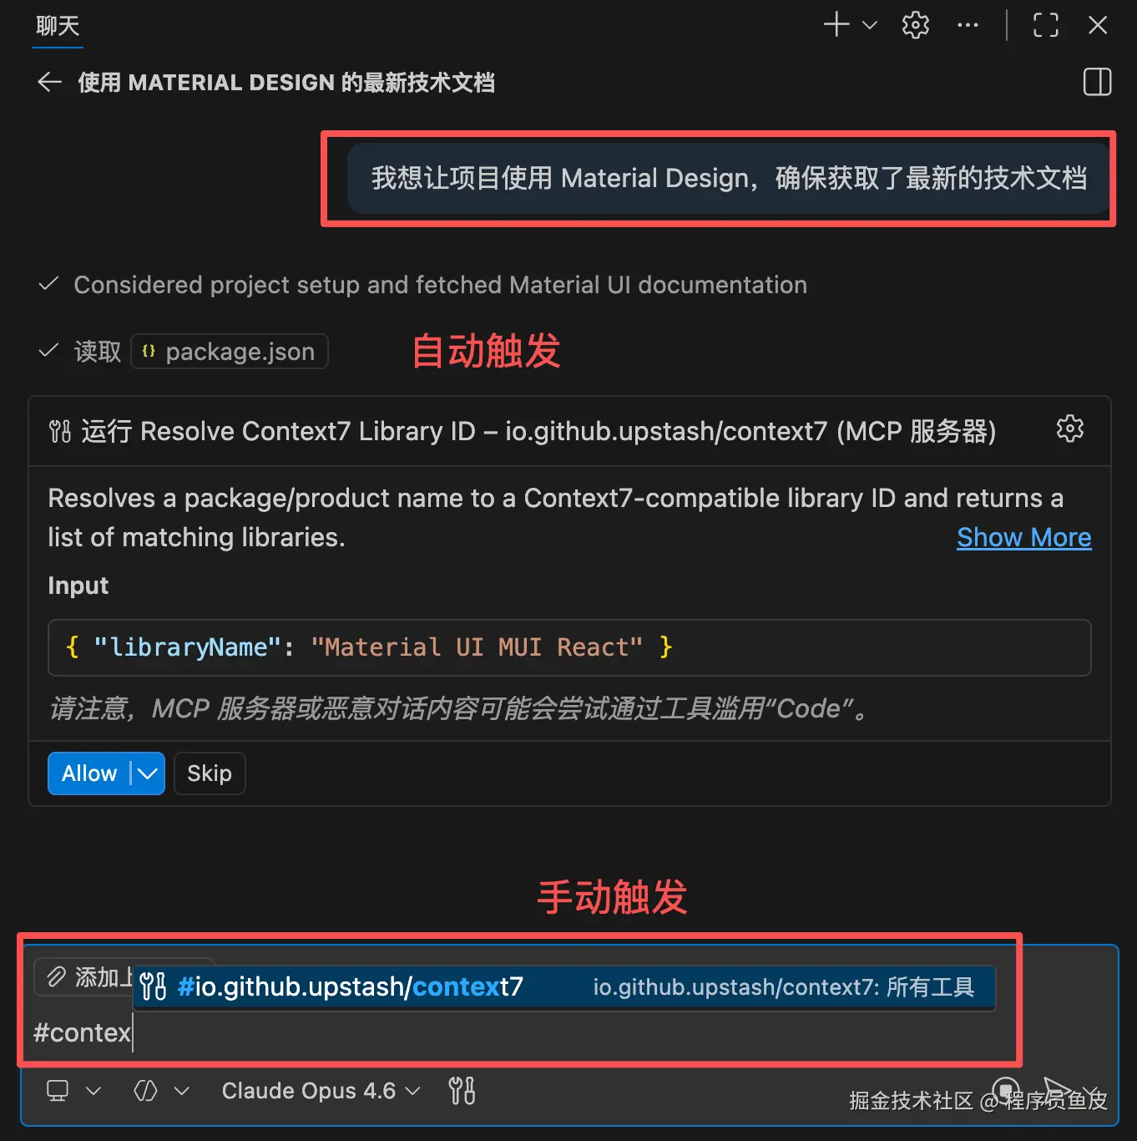Open chat settings gear icon
This screenshot has width=1137, height=1141.
pyautogui.click(x=916, y=25)
